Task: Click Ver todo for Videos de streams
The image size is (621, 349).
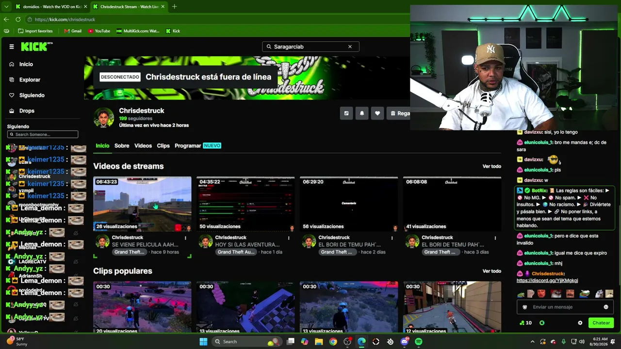Action: pos(491,166)
